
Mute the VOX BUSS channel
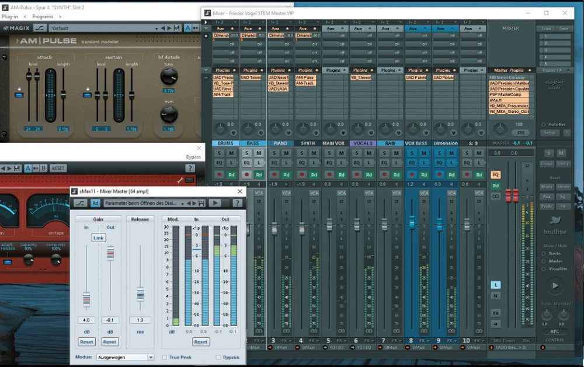point(424,153)
